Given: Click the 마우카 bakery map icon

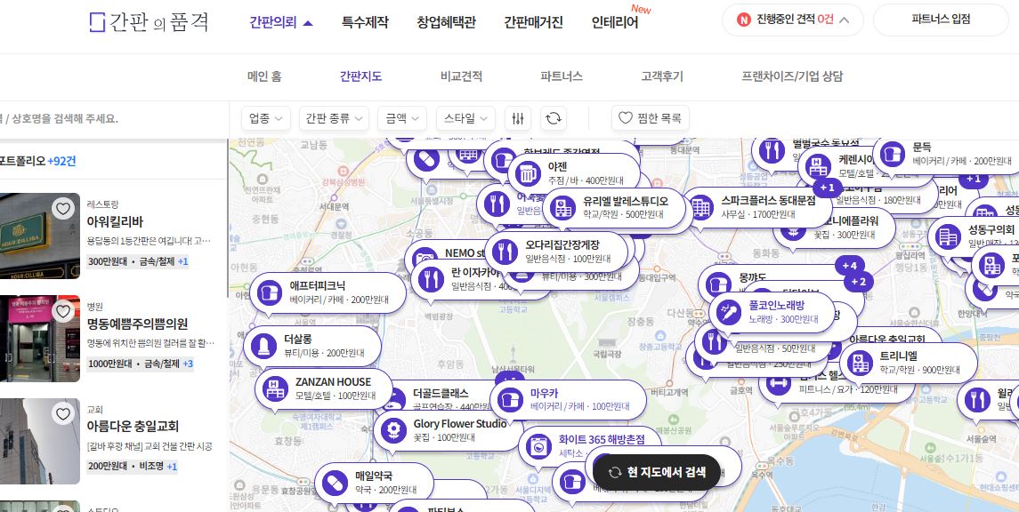Looking at the screenshot, I should click(508, 400).
